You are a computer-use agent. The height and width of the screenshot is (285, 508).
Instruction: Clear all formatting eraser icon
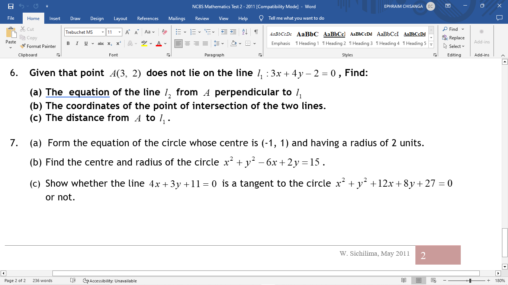[165, 32]
